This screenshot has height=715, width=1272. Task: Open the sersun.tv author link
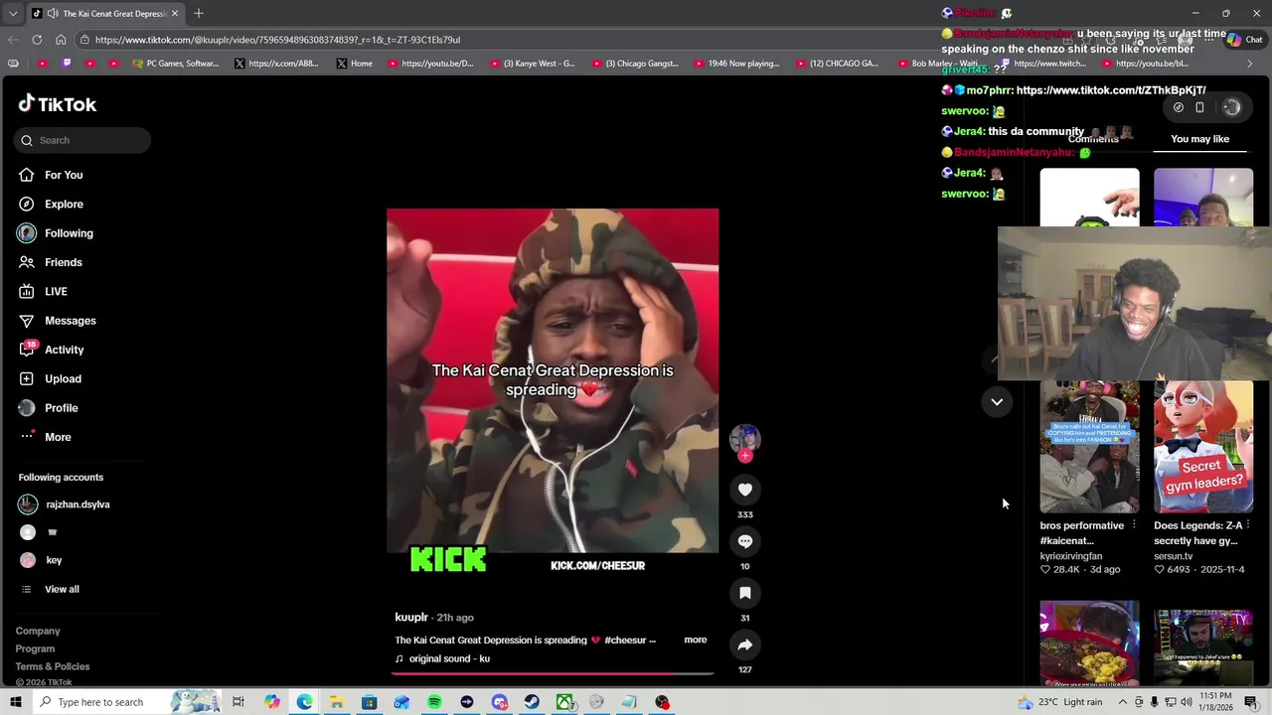point(1173,556)
